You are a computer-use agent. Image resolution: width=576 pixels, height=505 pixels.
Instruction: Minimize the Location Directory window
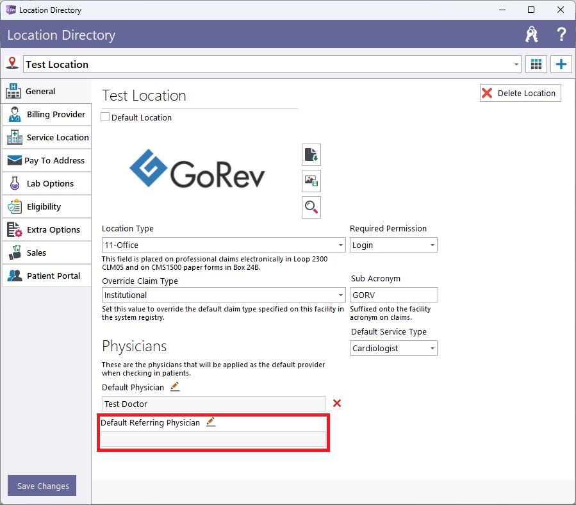(x=502, y=10)
